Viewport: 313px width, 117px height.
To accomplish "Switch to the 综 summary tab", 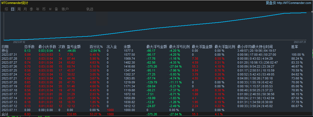I will click(6, 9).
